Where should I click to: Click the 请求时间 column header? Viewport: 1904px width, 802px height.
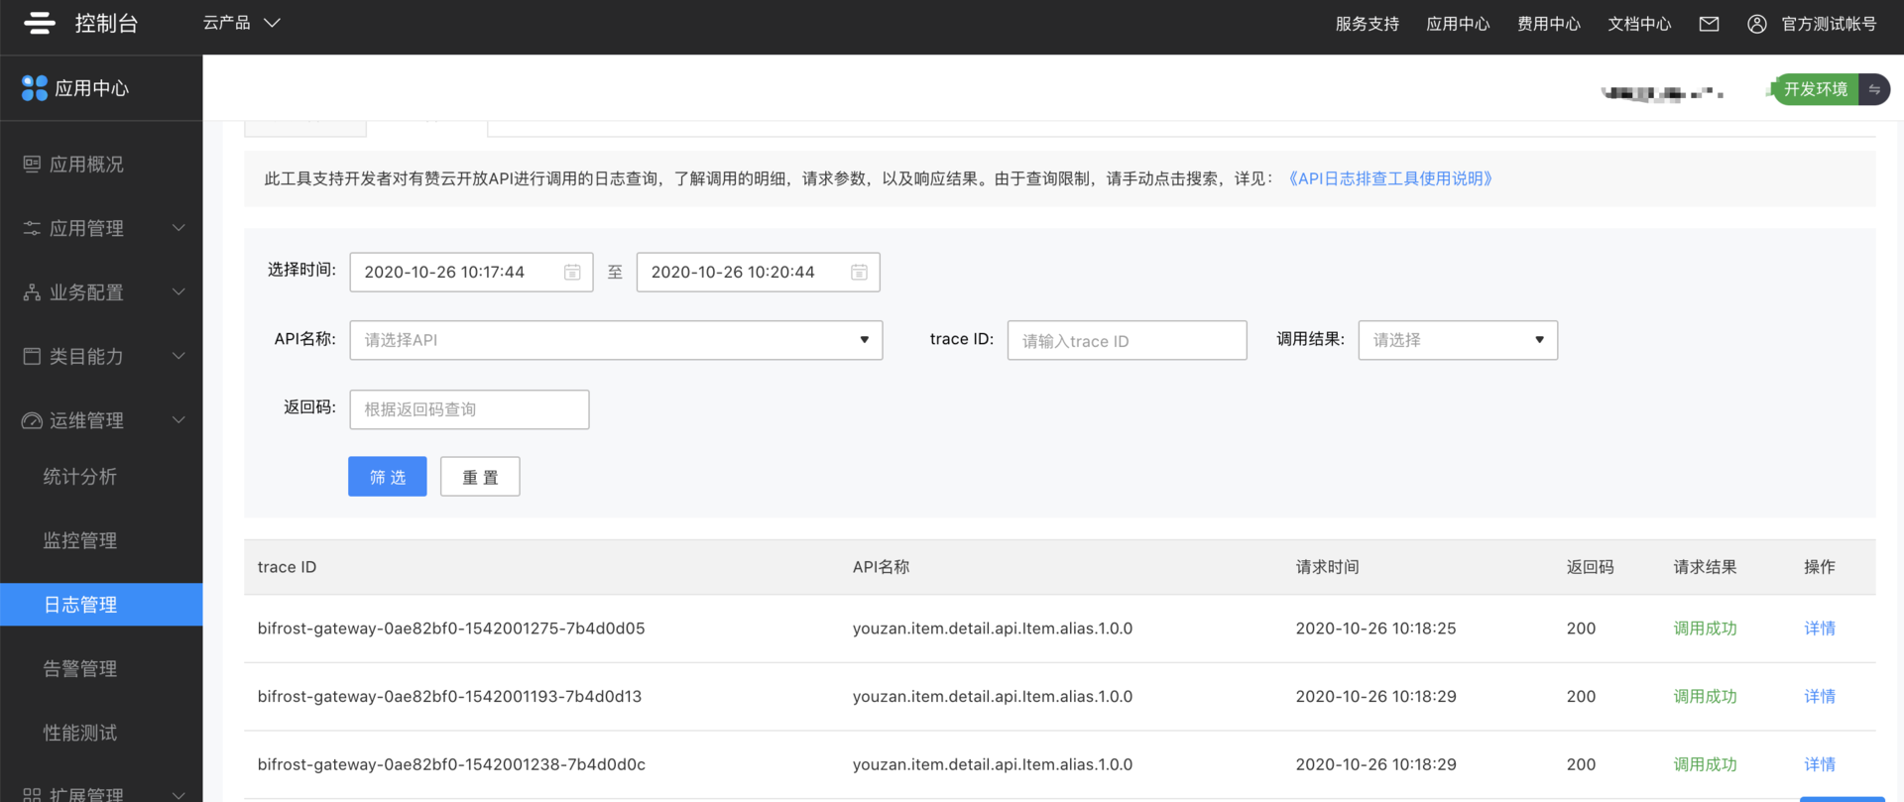point(1327,567)
